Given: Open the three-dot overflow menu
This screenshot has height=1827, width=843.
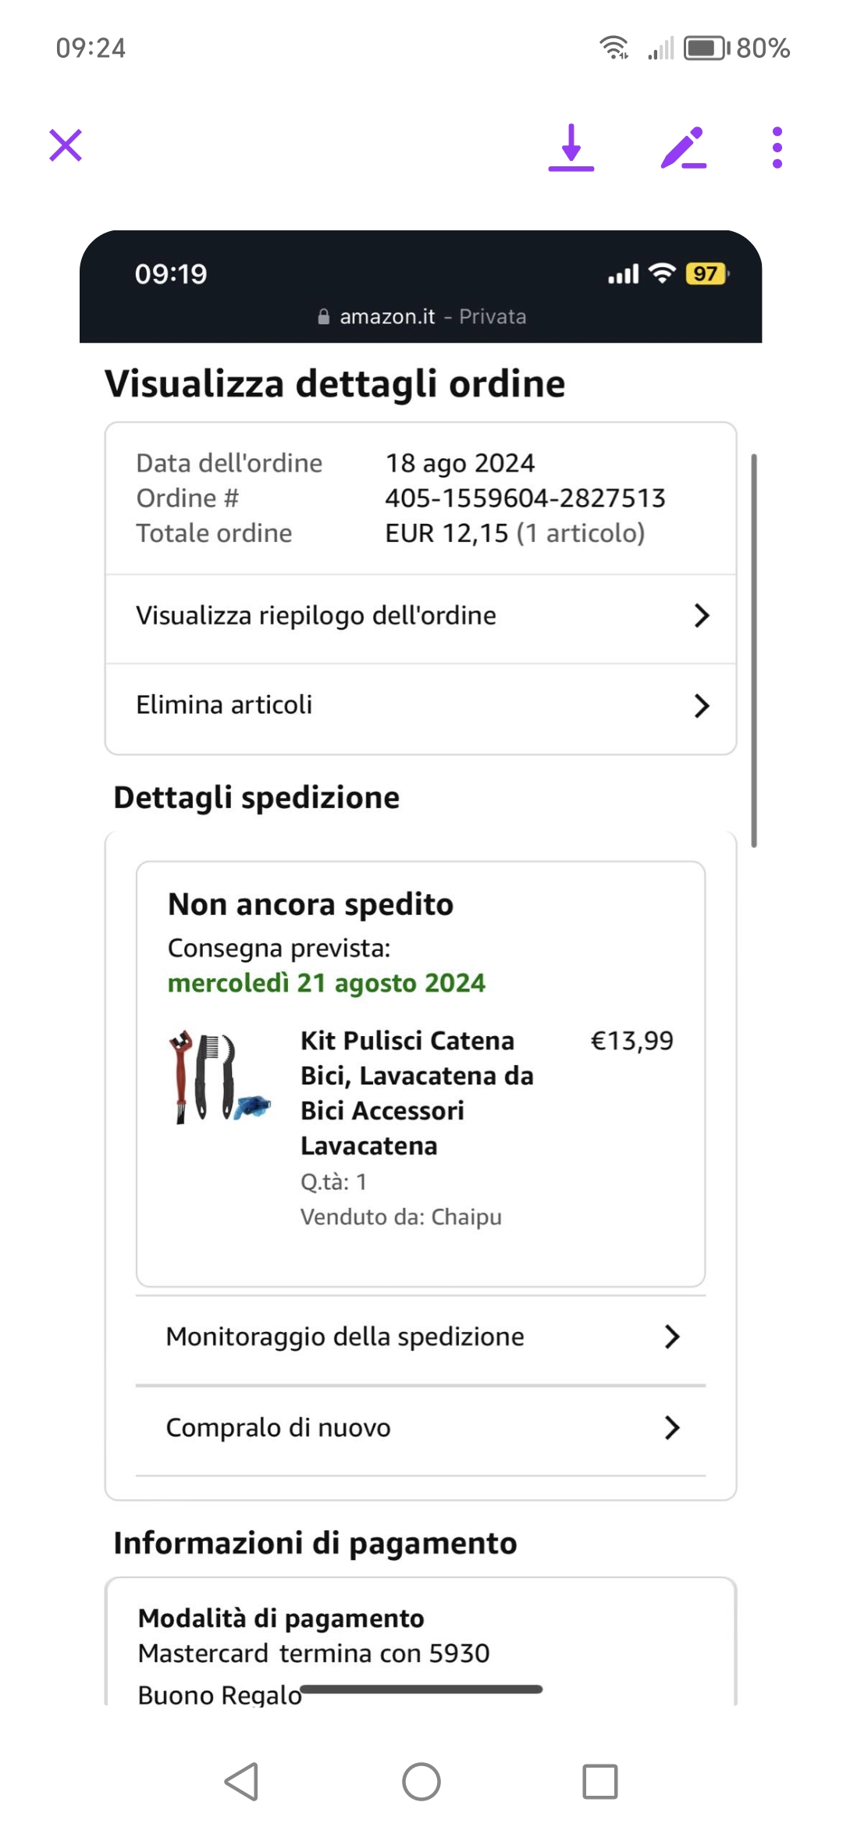Looking at the screenshot, I should pyautogui.click(x=777, y=148).
